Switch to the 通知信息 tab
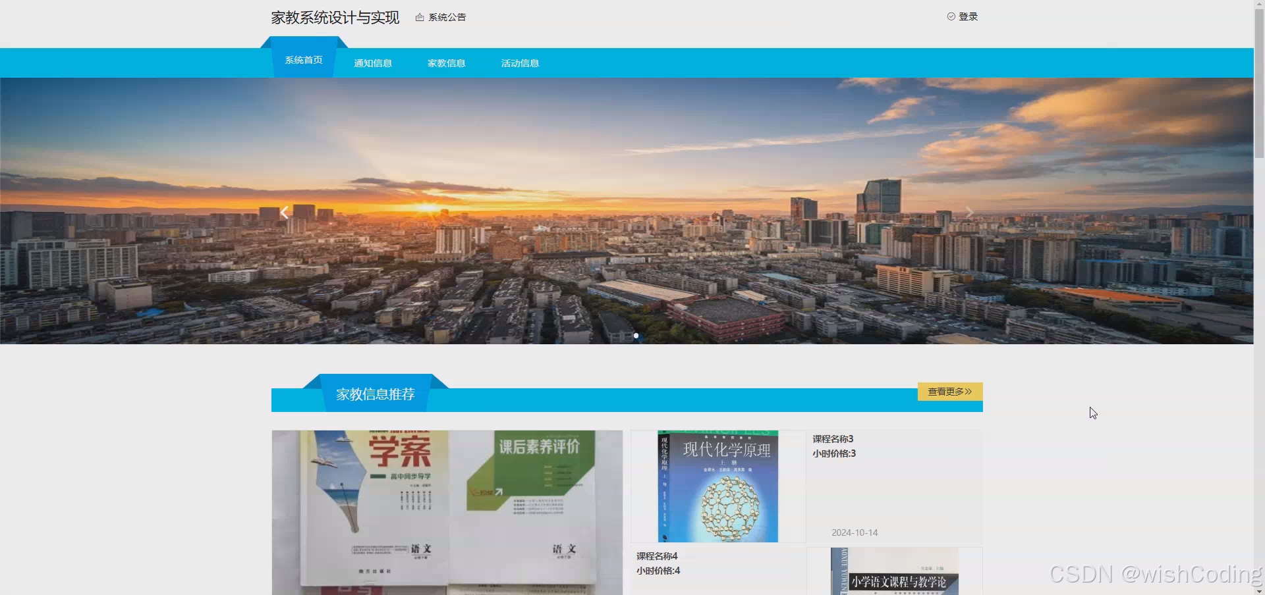 (373, 63)
